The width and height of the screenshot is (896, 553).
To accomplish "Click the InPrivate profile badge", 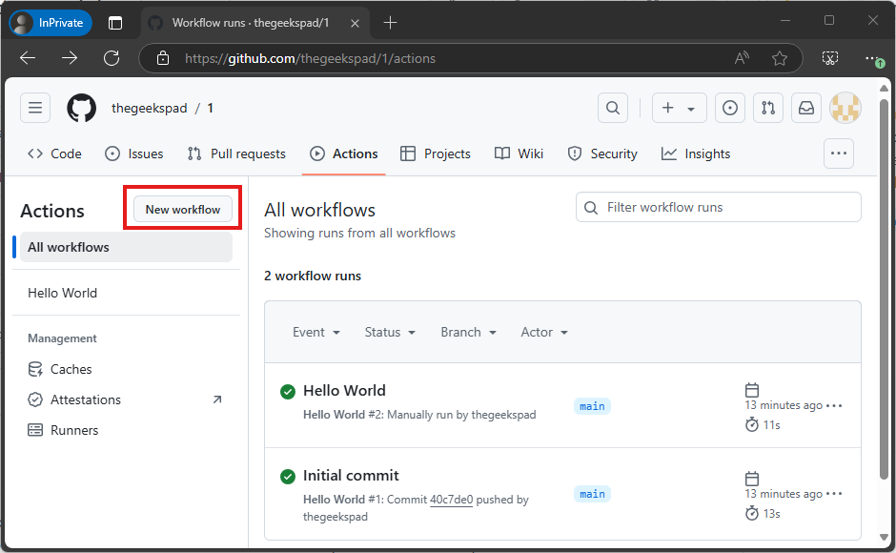I will pos(51,23).
